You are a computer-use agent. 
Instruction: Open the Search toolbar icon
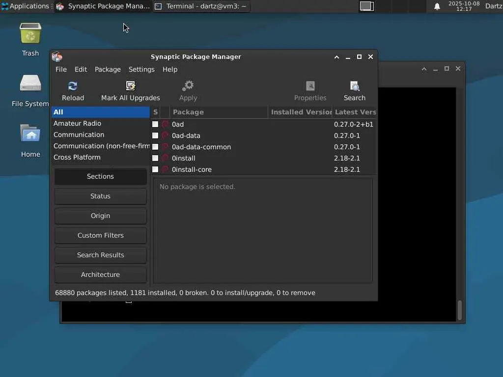tap(355, 86)
